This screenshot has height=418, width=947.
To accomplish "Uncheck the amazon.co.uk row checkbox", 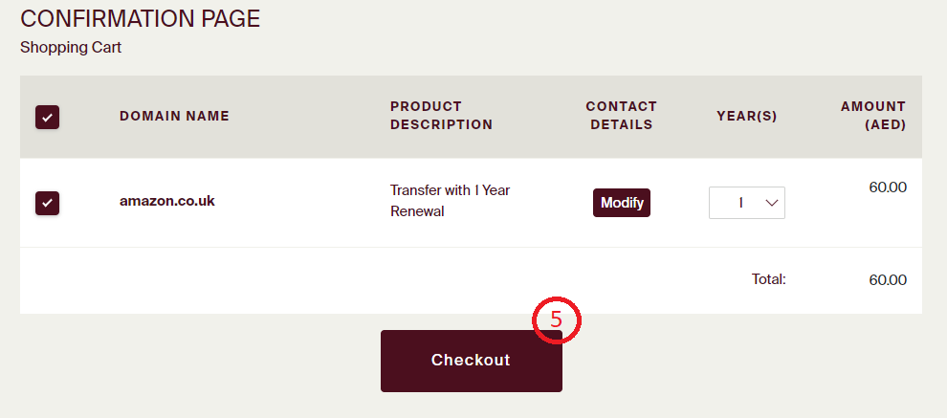I will (x=47, y=203).
